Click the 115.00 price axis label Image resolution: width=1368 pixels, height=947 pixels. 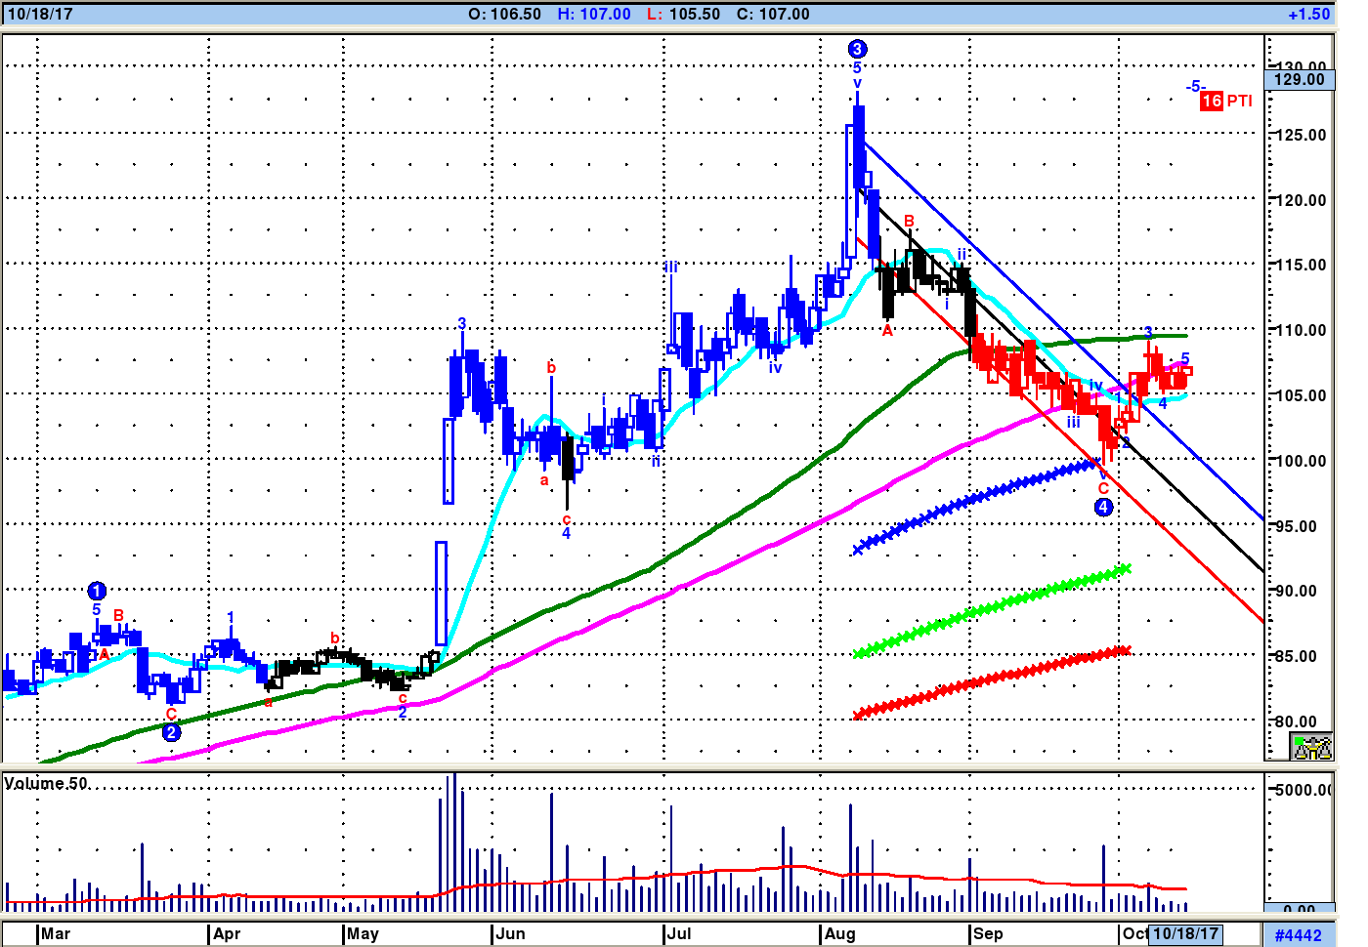pos(1302,265)
